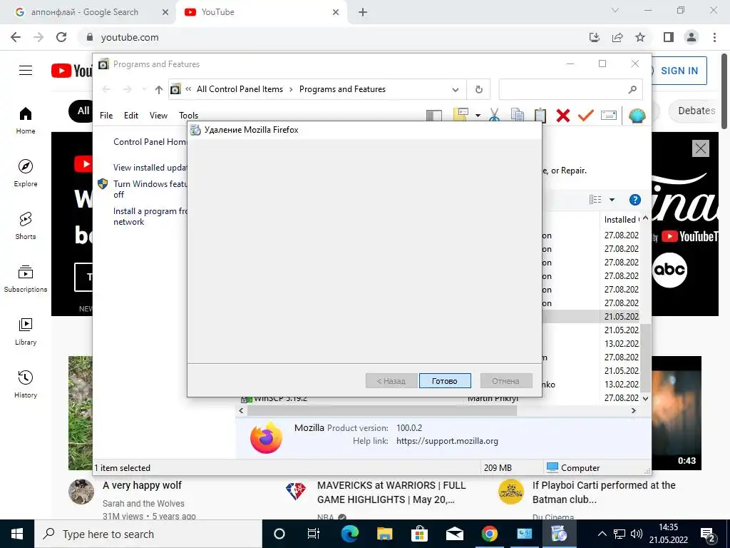Click YouTube SIGN IN button
The image size is (730, 548).
pyautogui.click(x=679, y=71)
